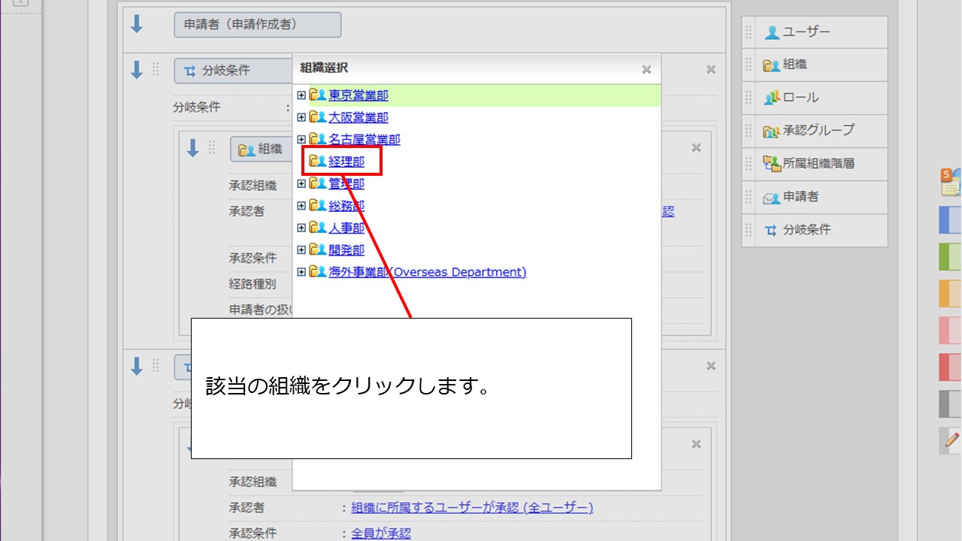This screenshot has width=962, height=541.
Task: Expand the 大阪営業部 tree node
Action: [x=301, y=117]
